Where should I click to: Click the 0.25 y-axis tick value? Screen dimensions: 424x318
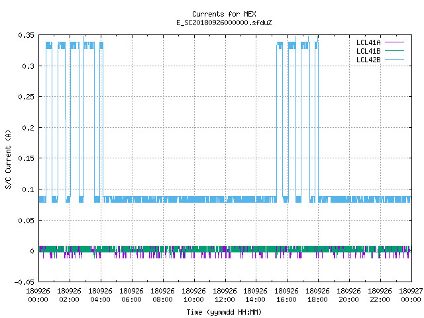pyautogui.click(x=26, y=97)
